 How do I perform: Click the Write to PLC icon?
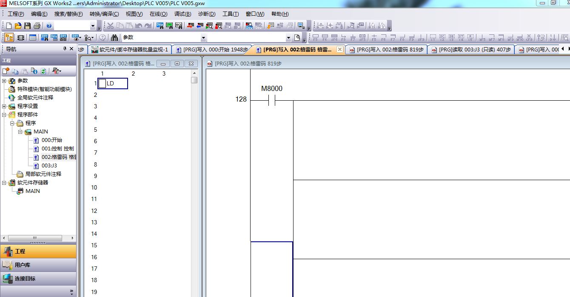[x=190, y=26]
